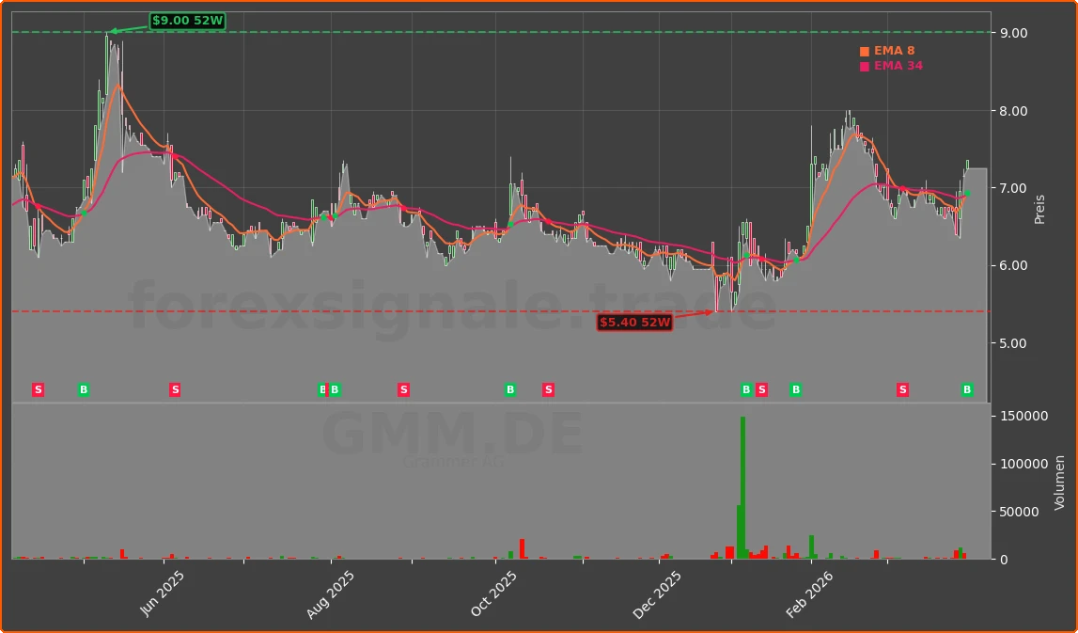Select the EMA 8 legend entry
Viewport: 1078px width, 633px height.
(x=887, y=51)
